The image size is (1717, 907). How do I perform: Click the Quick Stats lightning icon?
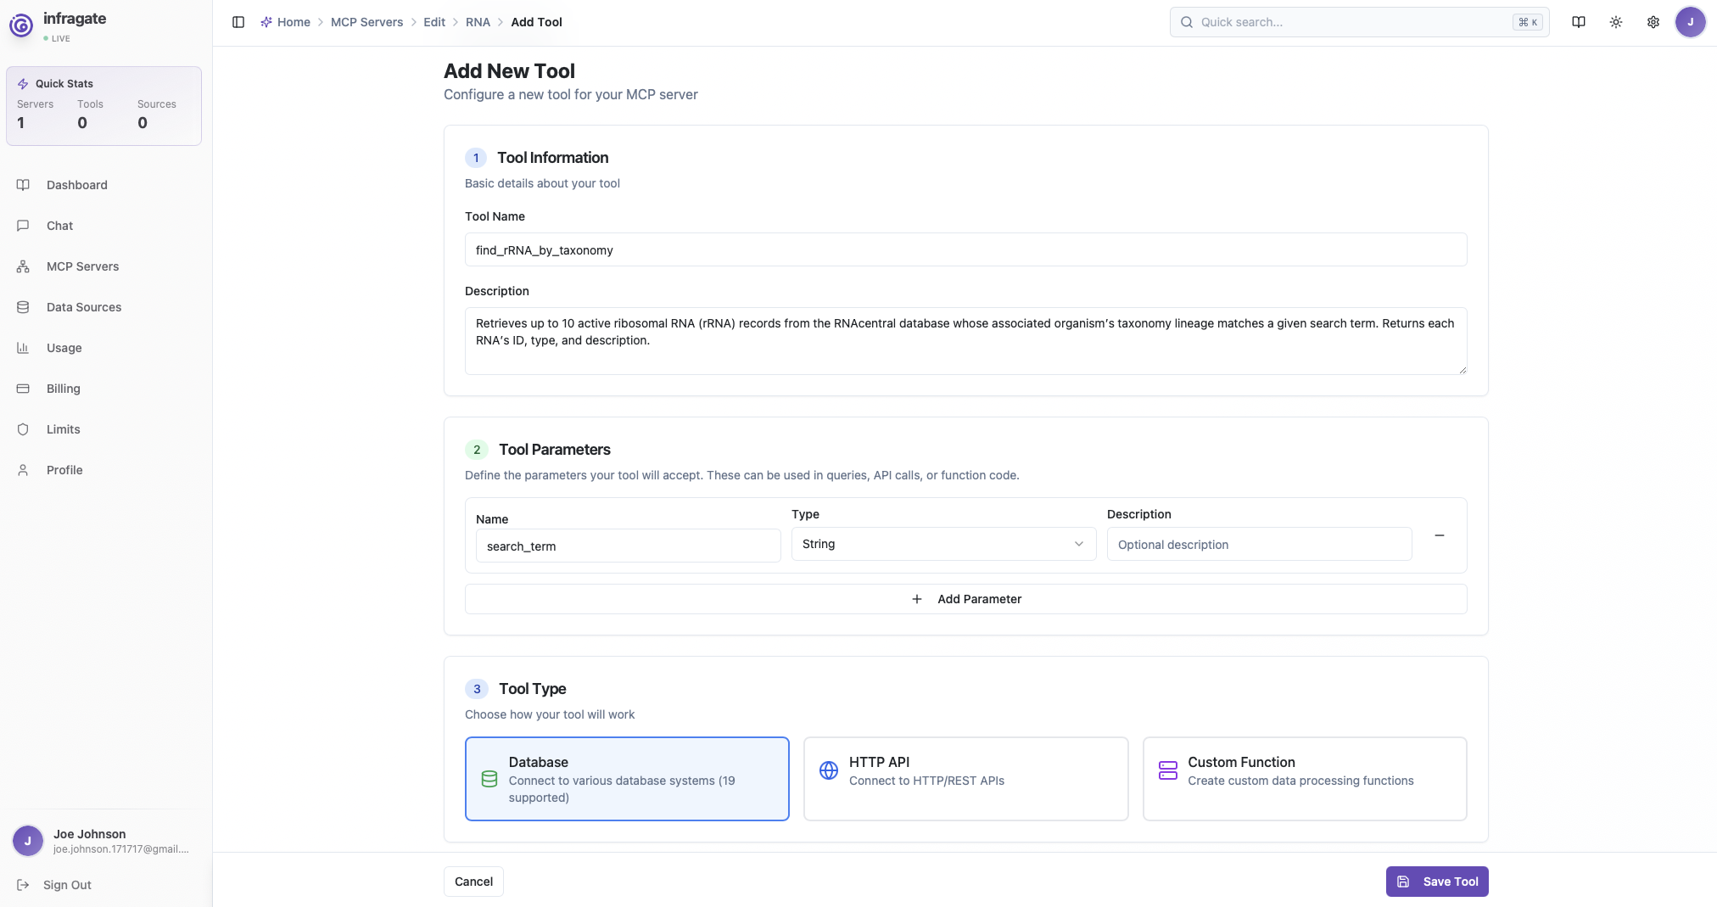click(x=23, y=84)
